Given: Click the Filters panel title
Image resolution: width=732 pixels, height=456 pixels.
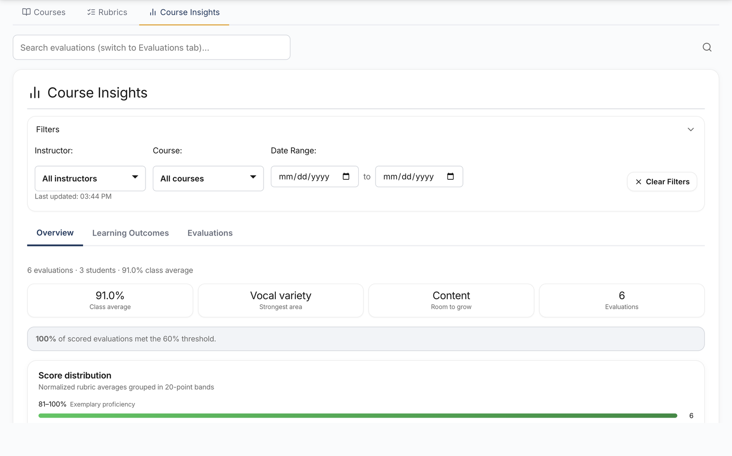Looking at the screenshot, I should pos(48,129).
